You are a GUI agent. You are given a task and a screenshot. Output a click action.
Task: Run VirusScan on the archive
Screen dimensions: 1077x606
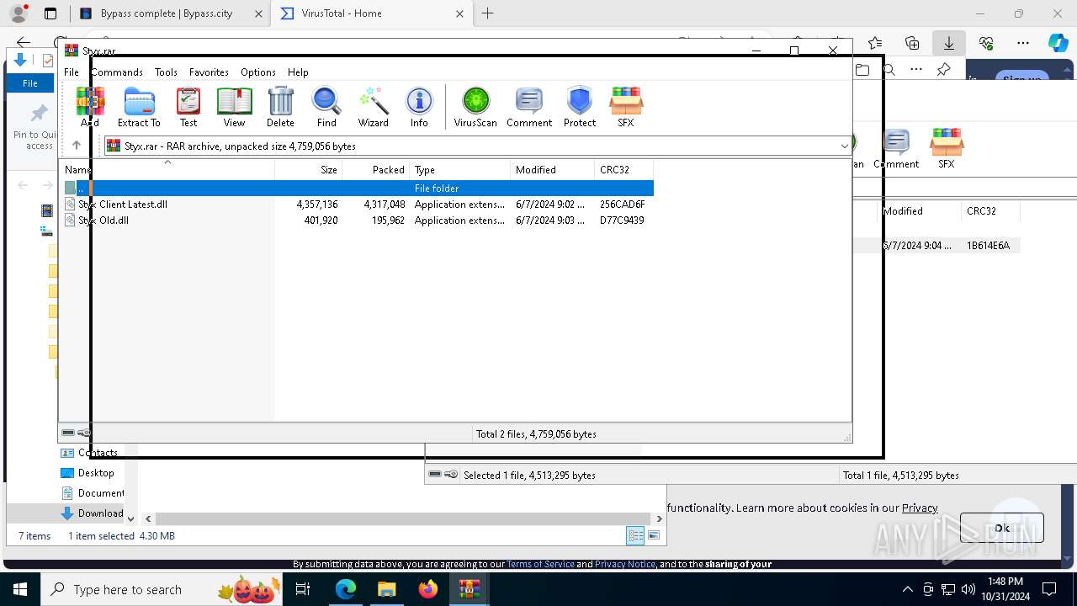coord(475,107)
